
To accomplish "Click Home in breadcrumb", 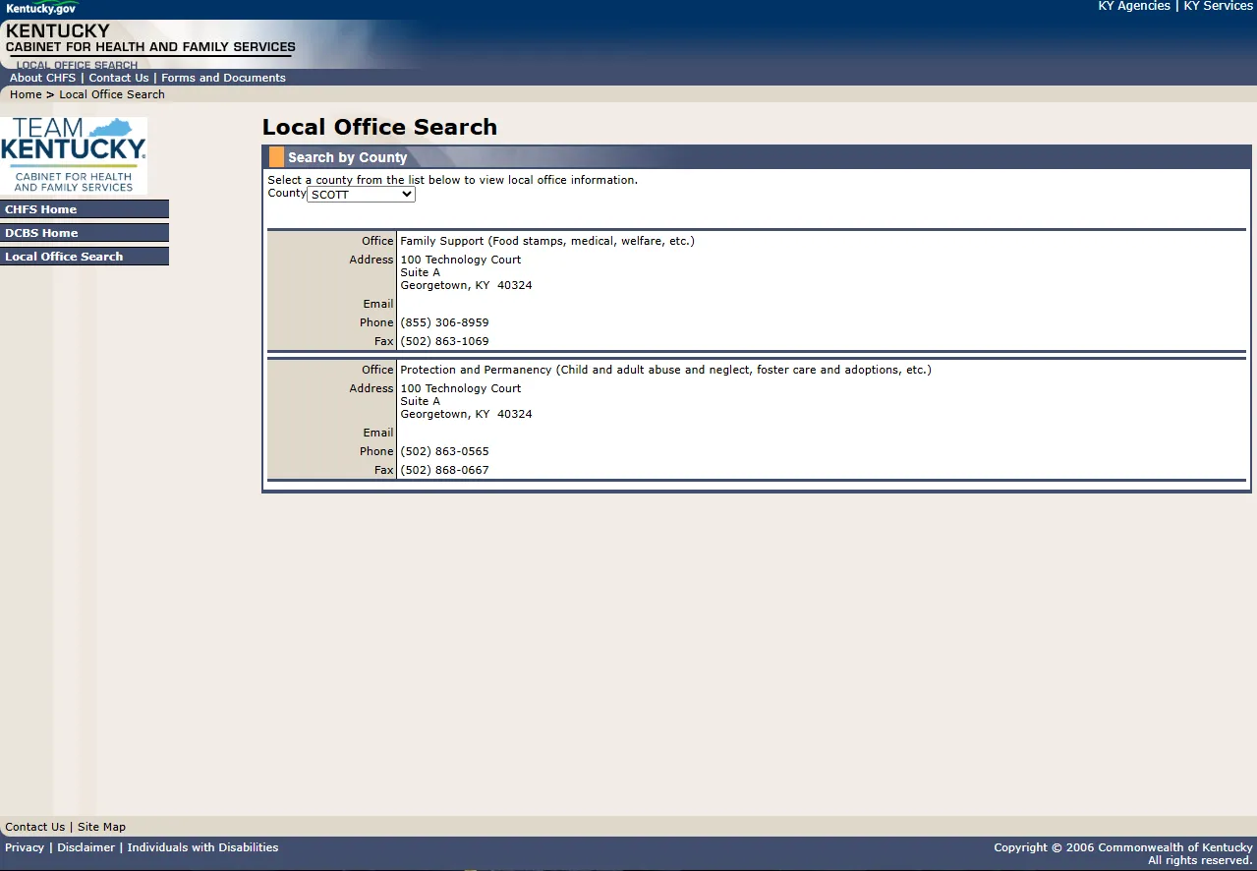I will (x=26, y=94).
